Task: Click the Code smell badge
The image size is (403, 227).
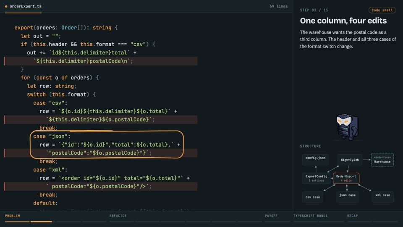Action: pos(382,10)
